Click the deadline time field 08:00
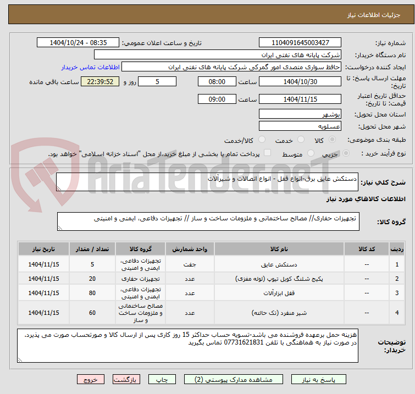 click(x=217, y=81)
